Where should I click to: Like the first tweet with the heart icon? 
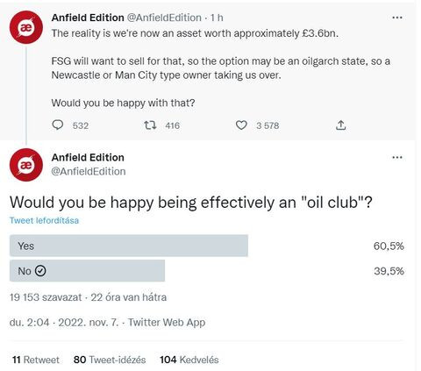pyautogui.click(x=241, y=125)
